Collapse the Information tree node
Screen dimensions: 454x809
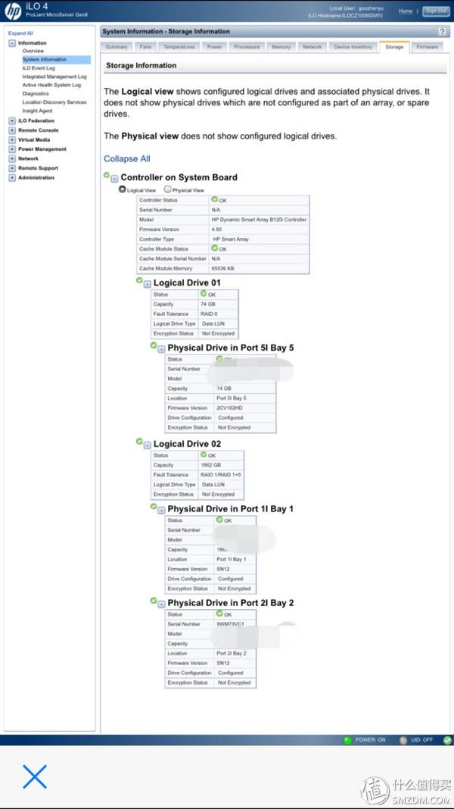12,43
